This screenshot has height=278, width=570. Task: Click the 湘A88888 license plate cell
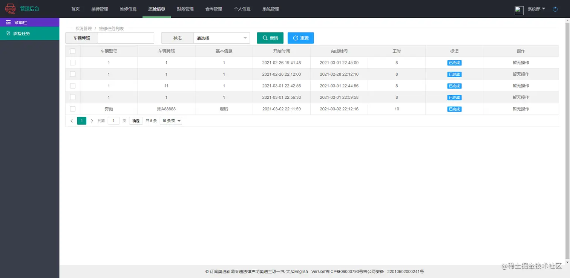click(166, 109)
